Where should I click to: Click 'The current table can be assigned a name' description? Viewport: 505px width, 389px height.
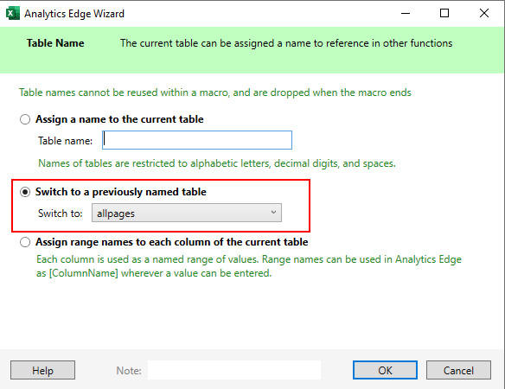[x=286, y=43]
